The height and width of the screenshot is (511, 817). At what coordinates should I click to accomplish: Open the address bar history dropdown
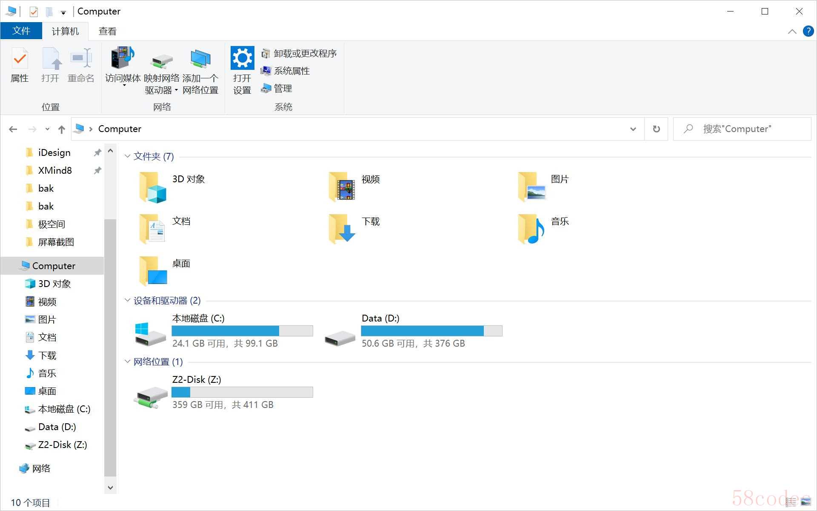point(633,129)
